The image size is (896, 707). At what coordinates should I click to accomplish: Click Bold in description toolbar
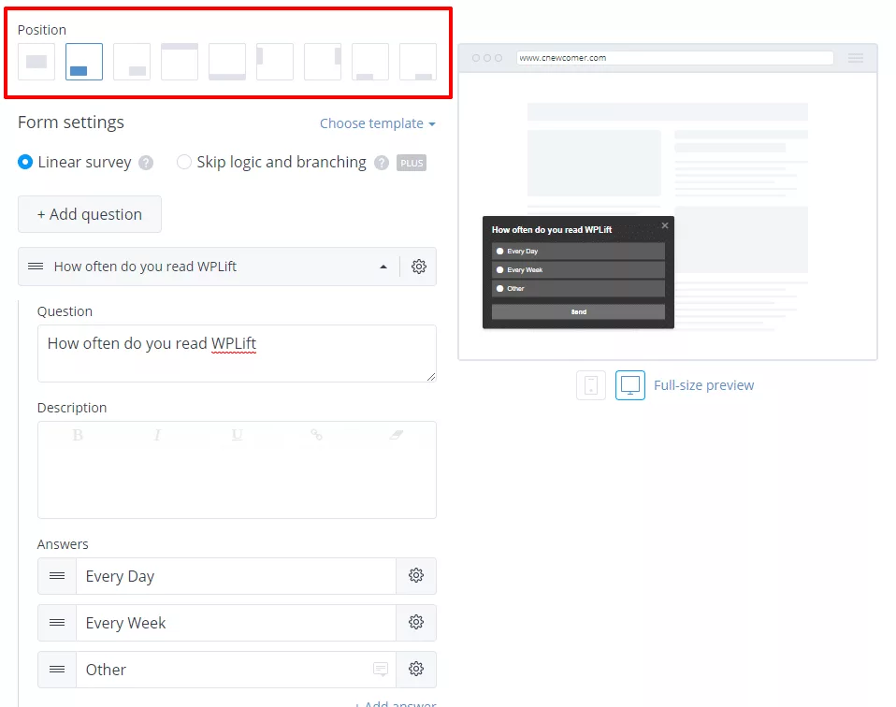click(x=78, y=435)
